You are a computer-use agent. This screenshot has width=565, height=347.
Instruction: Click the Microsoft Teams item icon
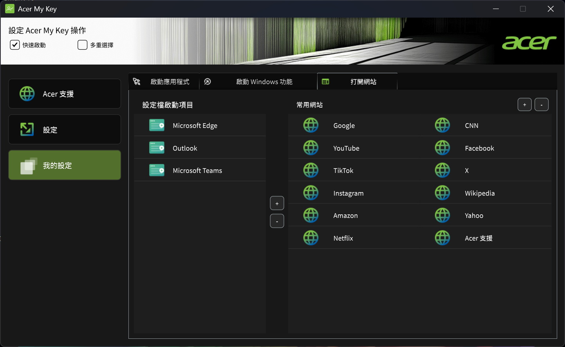point(157,171)
